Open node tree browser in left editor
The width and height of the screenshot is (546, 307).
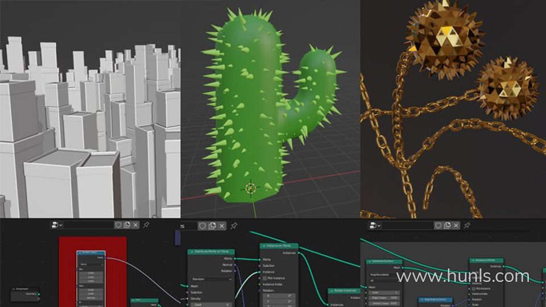[57, 225]
